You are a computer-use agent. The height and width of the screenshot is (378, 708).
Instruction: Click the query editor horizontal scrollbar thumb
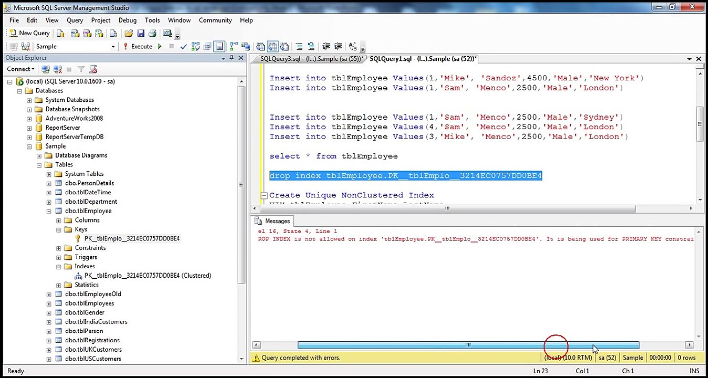tap(447, 208)
